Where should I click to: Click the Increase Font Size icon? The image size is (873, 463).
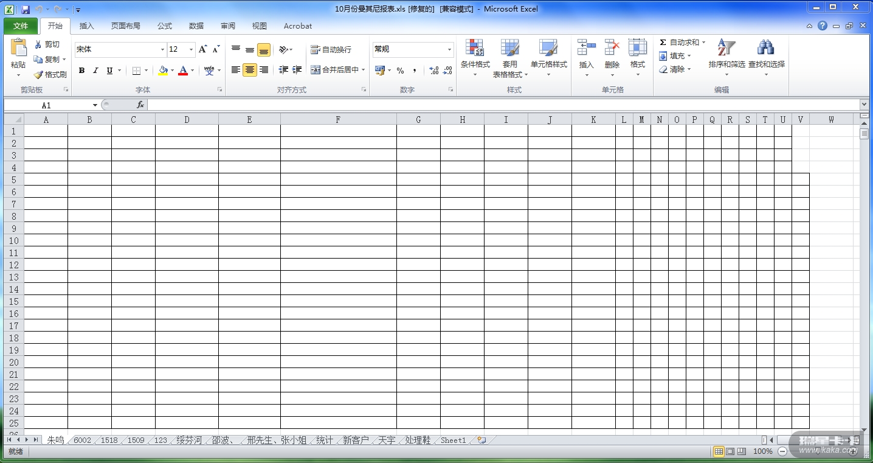(203, 49)
